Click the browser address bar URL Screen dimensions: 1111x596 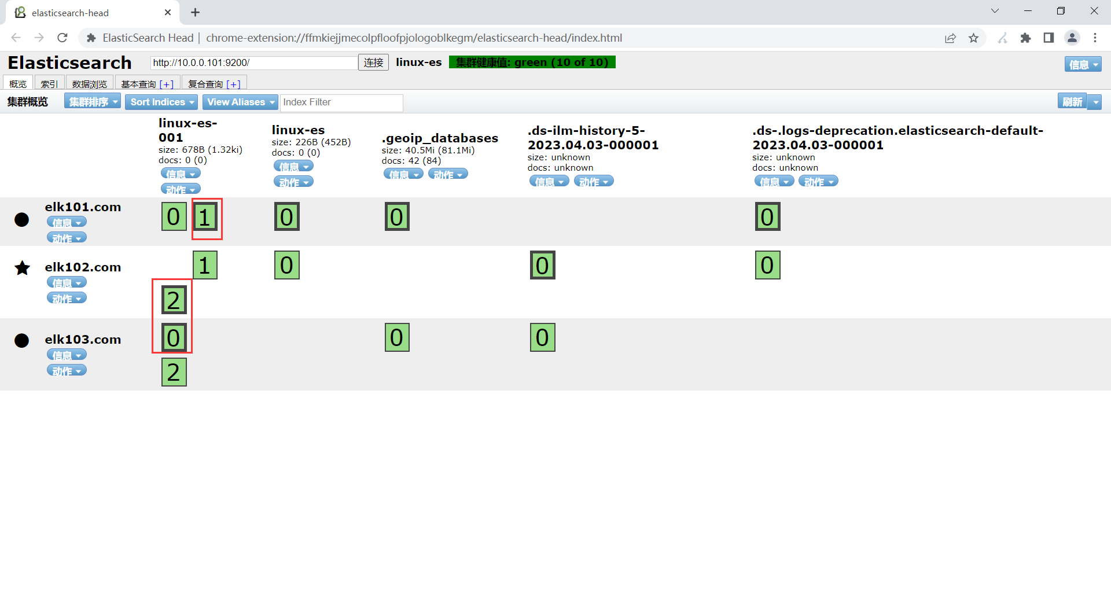tap(414, 38)
